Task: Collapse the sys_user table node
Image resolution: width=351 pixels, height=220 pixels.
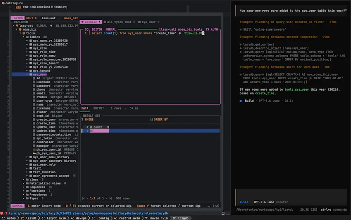Action: 27,75
